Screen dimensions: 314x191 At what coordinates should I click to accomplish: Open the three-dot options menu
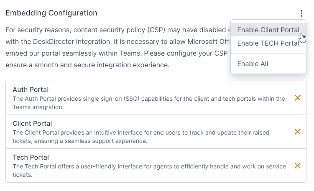pos(301,13)
